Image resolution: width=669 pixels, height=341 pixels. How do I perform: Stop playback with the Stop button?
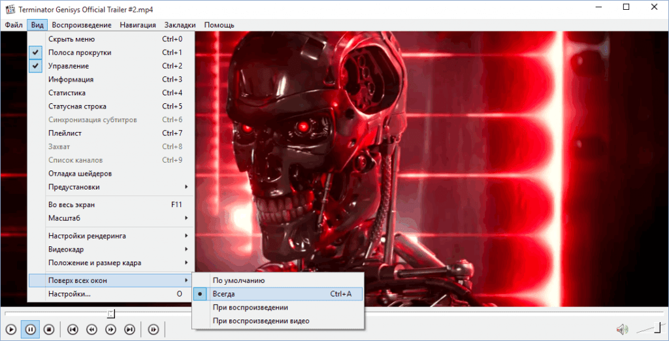coord(49,329)
